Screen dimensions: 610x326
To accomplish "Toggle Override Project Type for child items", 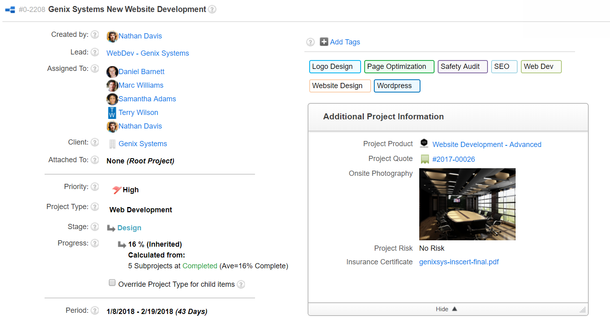I will tap(112, 283).
